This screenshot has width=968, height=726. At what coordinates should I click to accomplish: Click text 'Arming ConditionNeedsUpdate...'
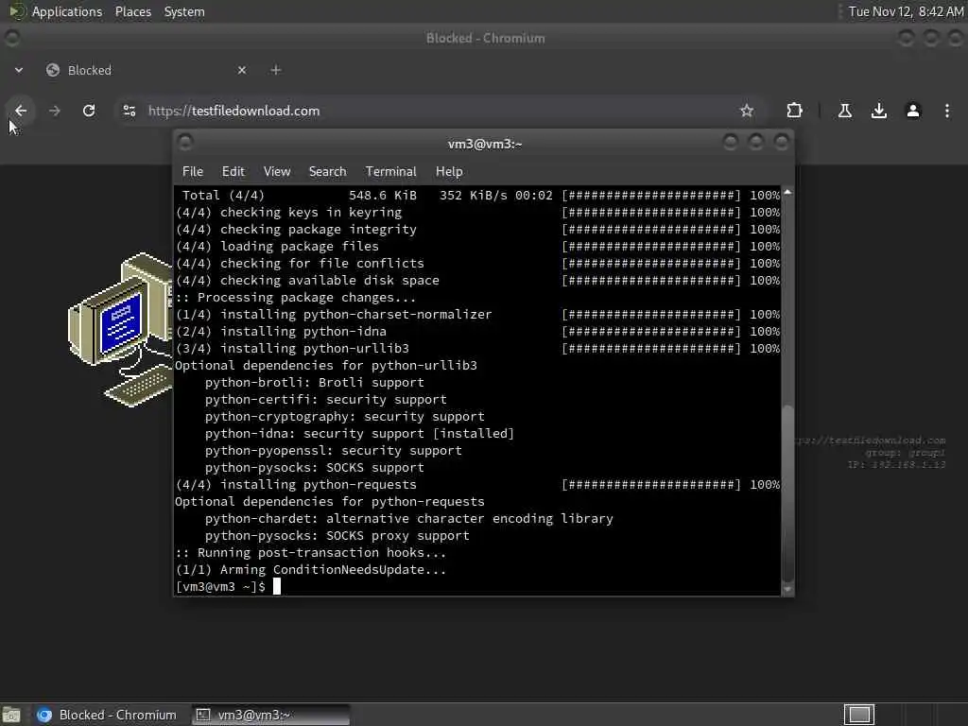334,570
